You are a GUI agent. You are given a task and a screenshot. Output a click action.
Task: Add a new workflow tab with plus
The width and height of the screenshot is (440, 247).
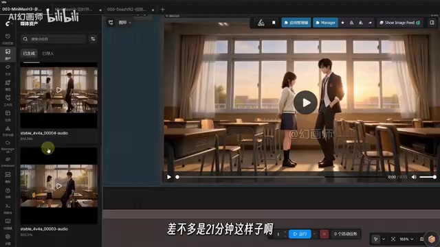[x=162, y=10]
